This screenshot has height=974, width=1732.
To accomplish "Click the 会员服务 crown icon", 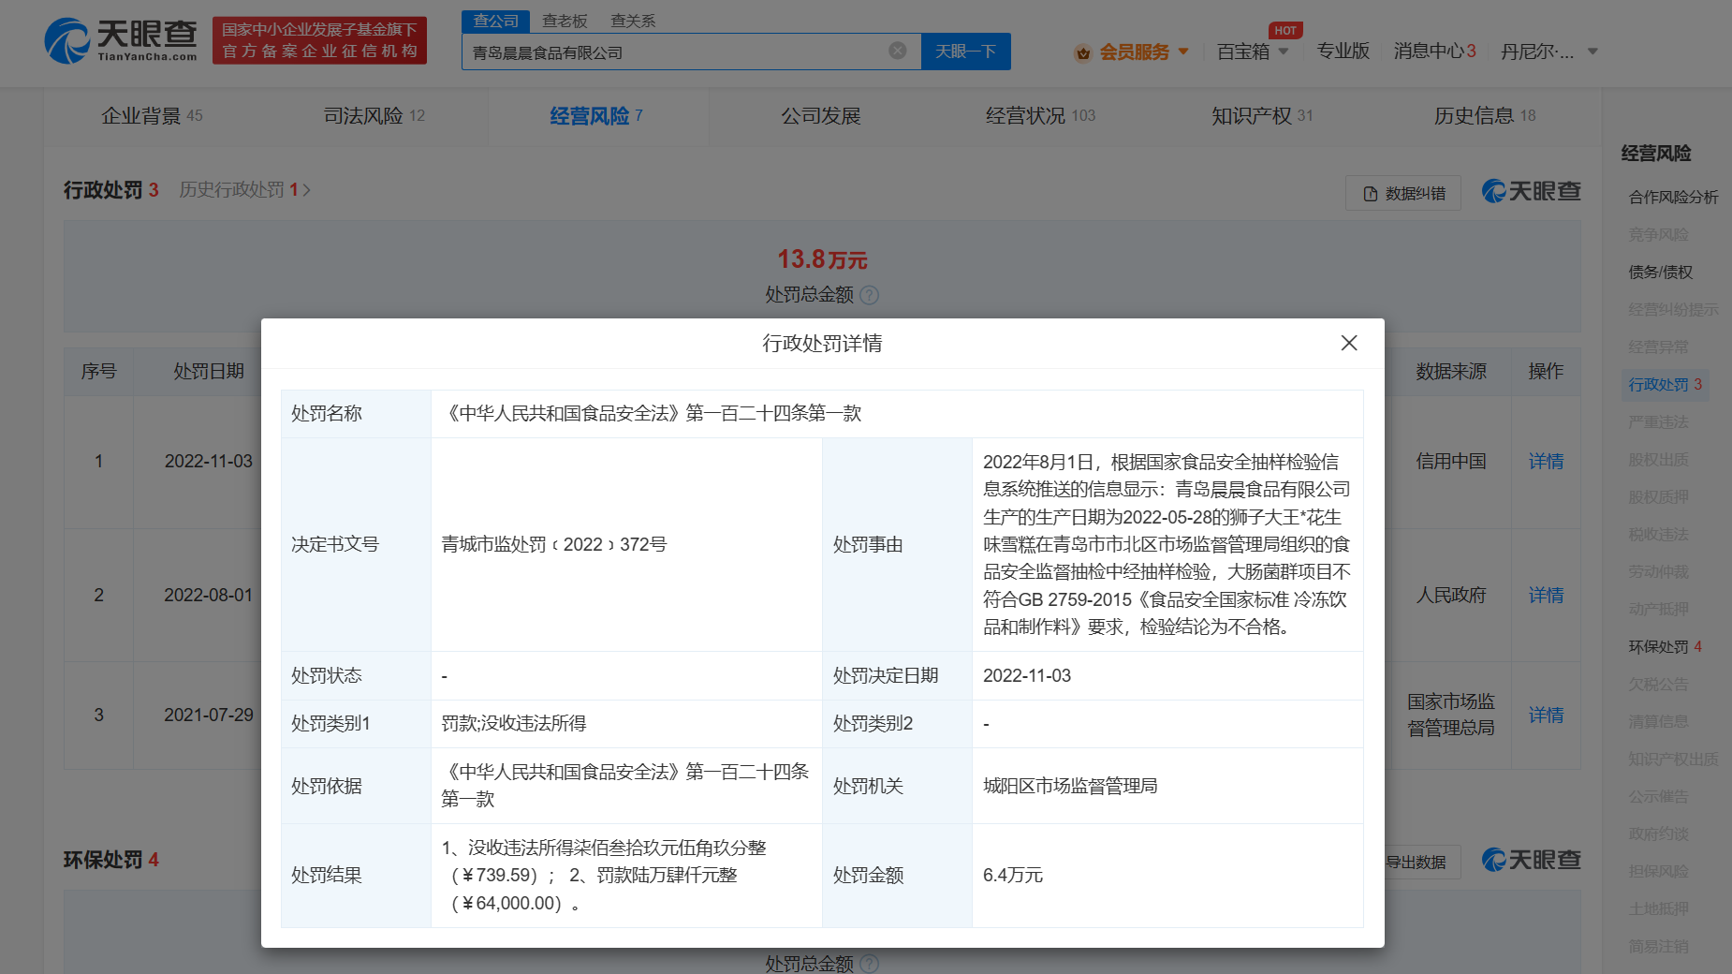I will tap(1083, 52).
